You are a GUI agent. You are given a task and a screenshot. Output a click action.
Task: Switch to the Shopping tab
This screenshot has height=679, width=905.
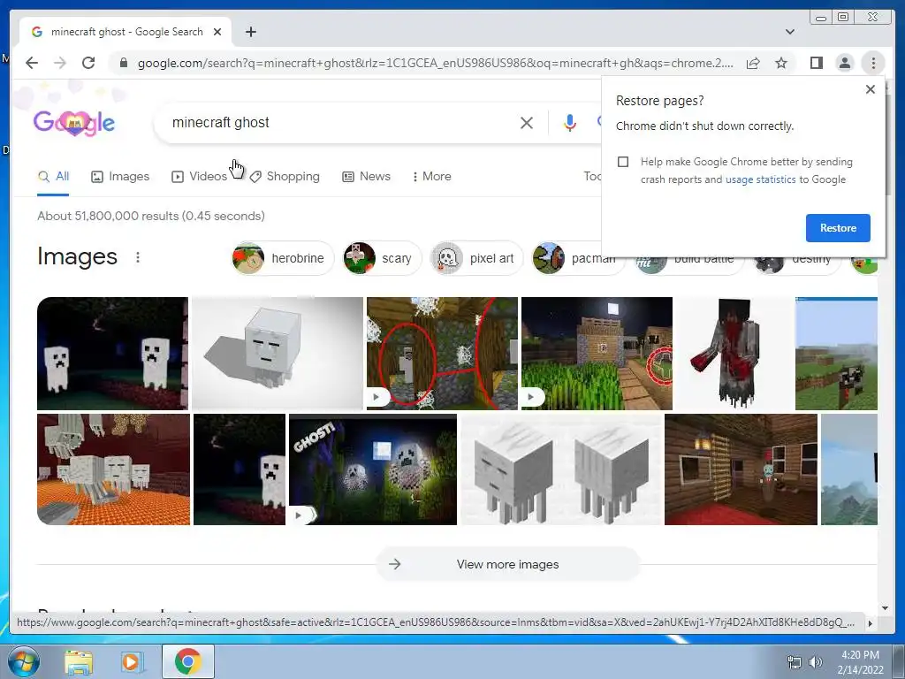[x=285, y=177]
